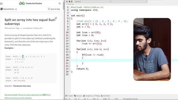Click the Facebook interview label
The width and height of the screenshot is (178, 100).
[x=22, y=86]
